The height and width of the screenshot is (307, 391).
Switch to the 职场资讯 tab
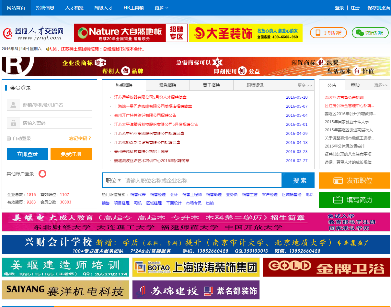click(255, 85)
